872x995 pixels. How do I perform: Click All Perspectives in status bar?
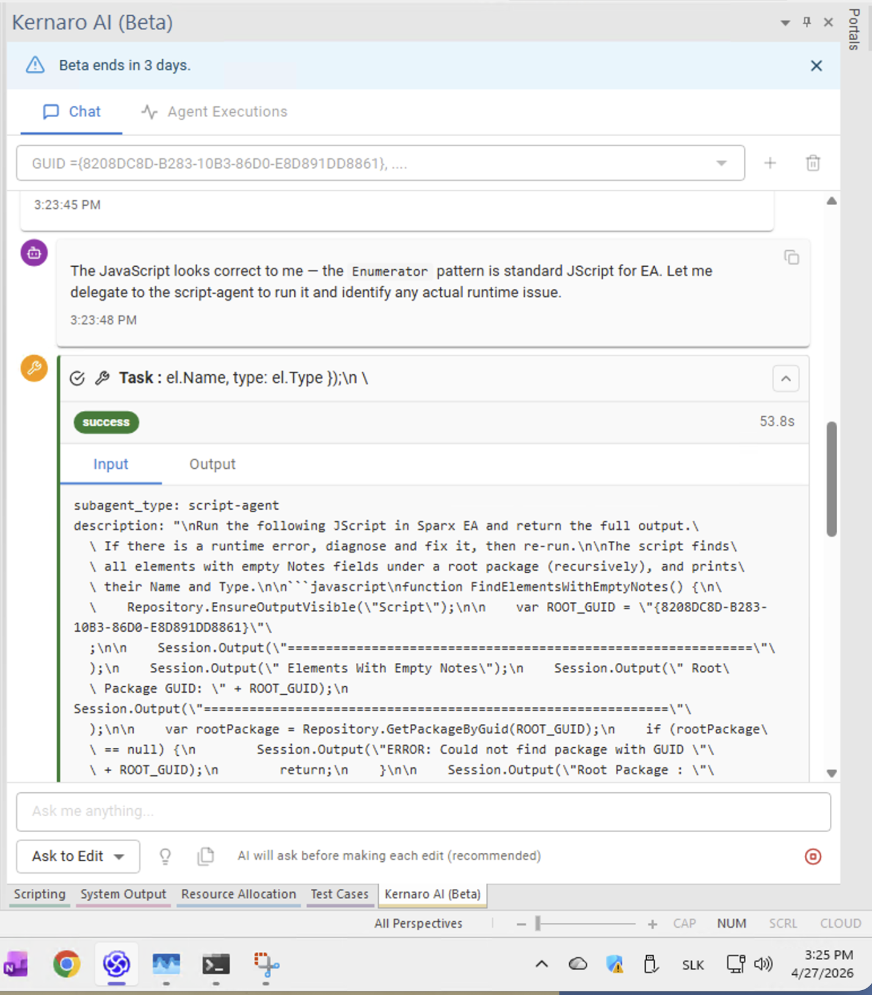pyautogui.click(x=418, y=924)
